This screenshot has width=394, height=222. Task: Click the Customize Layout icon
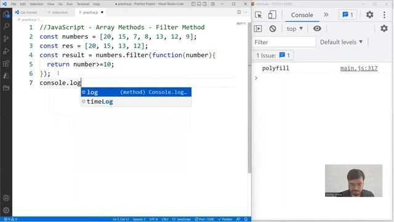(212, 4)
